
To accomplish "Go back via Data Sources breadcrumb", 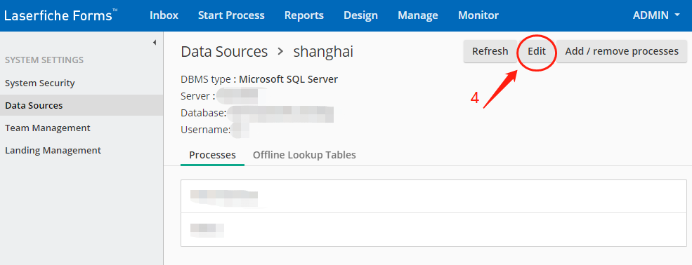I will click(x=224, y=51).
